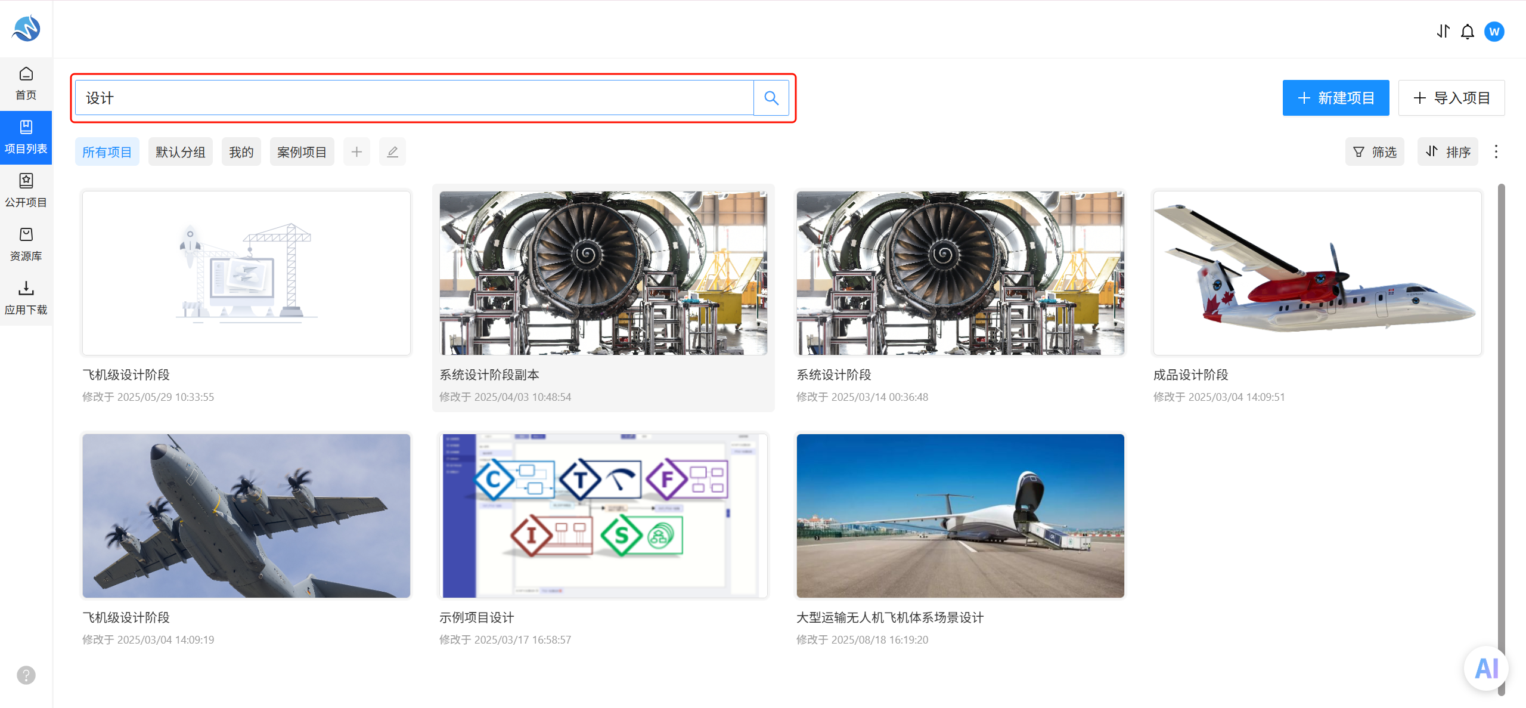The width and height of the screenshot is (1526, 708).
Task: Click the edit groups pencil icon
Action: coord(392,152)
